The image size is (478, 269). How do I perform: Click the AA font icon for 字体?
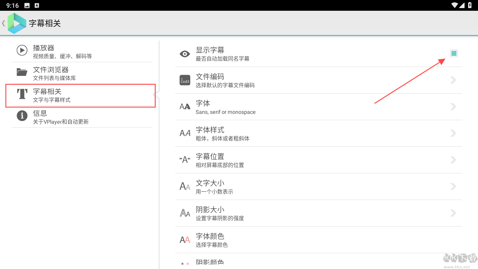(x=185, y=107)
